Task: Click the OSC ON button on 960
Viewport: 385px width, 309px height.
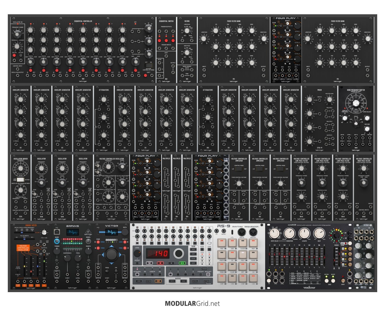Action: click(14, 55)
